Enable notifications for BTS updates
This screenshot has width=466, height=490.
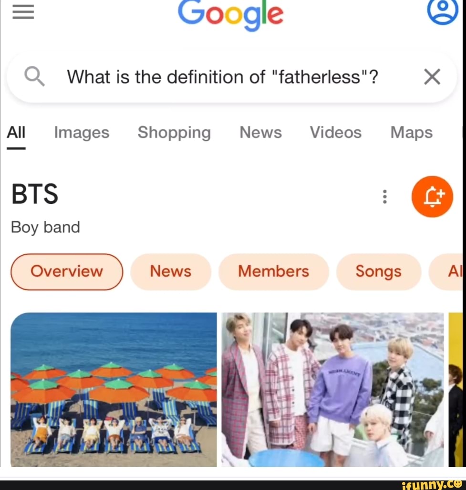click(x=432, y=197)
